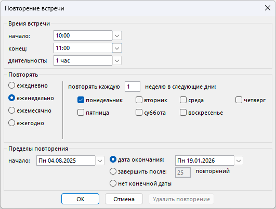Click the start time field showing 10:00
Screen dimensions: 276x209
83,35
